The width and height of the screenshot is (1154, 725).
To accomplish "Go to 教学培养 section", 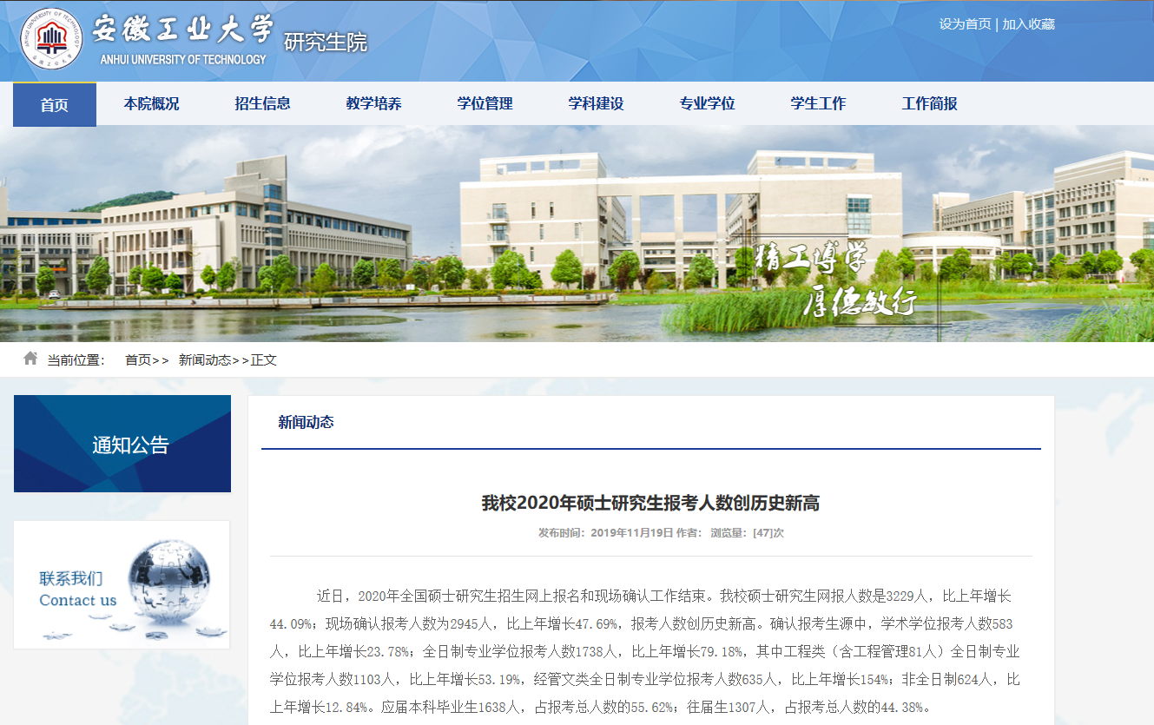I will coord(373,103).
